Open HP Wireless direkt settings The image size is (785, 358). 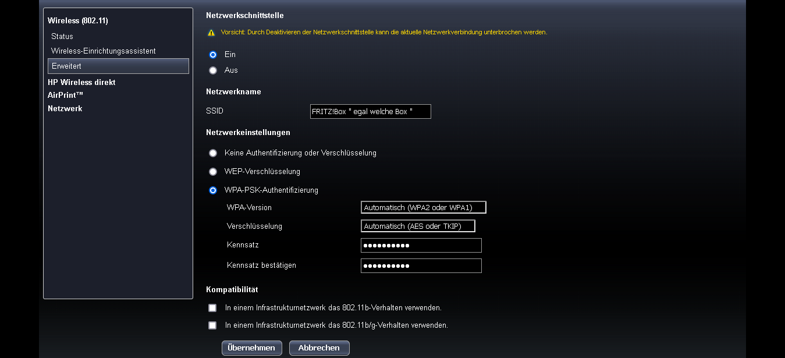click(81, 82)
